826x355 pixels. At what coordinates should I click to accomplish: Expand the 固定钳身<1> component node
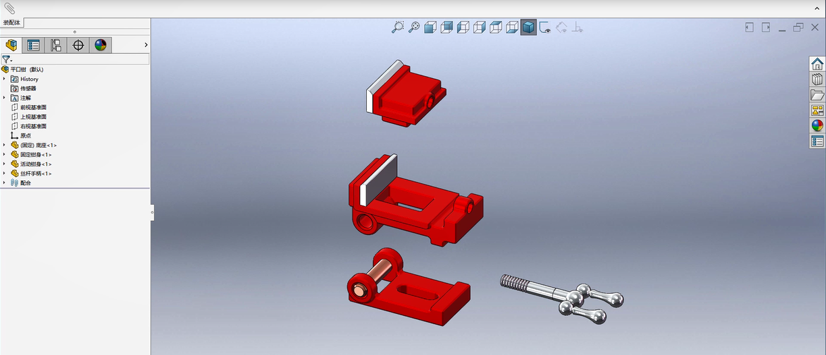tap(4, 154)
